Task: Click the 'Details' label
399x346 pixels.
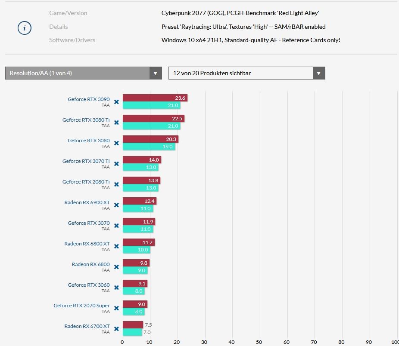Action: pyautogui.click(x=59, y=27)
